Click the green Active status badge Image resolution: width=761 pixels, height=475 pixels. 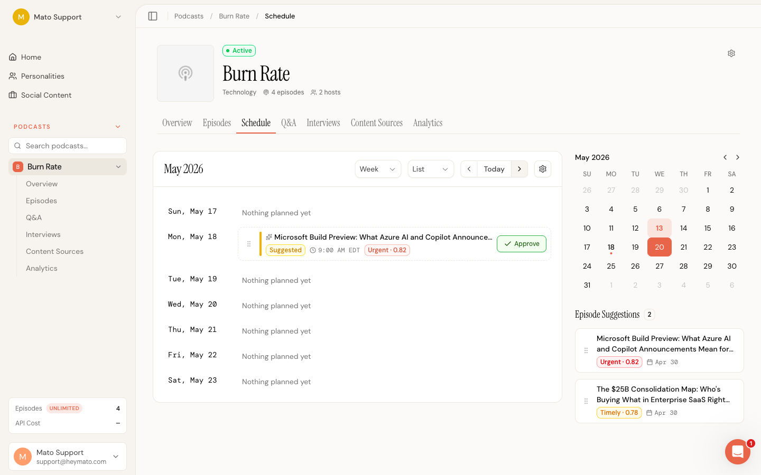point(239,51)
